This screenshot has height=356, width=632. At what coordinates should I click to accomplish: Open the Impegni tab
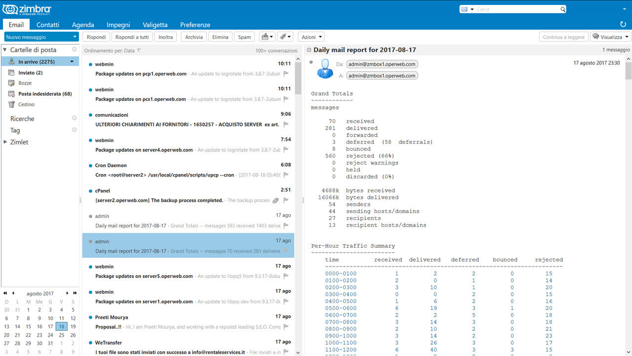point(118,25)
